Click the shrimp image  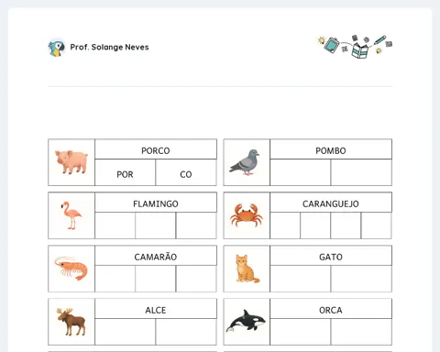click(x=71, y=269)
